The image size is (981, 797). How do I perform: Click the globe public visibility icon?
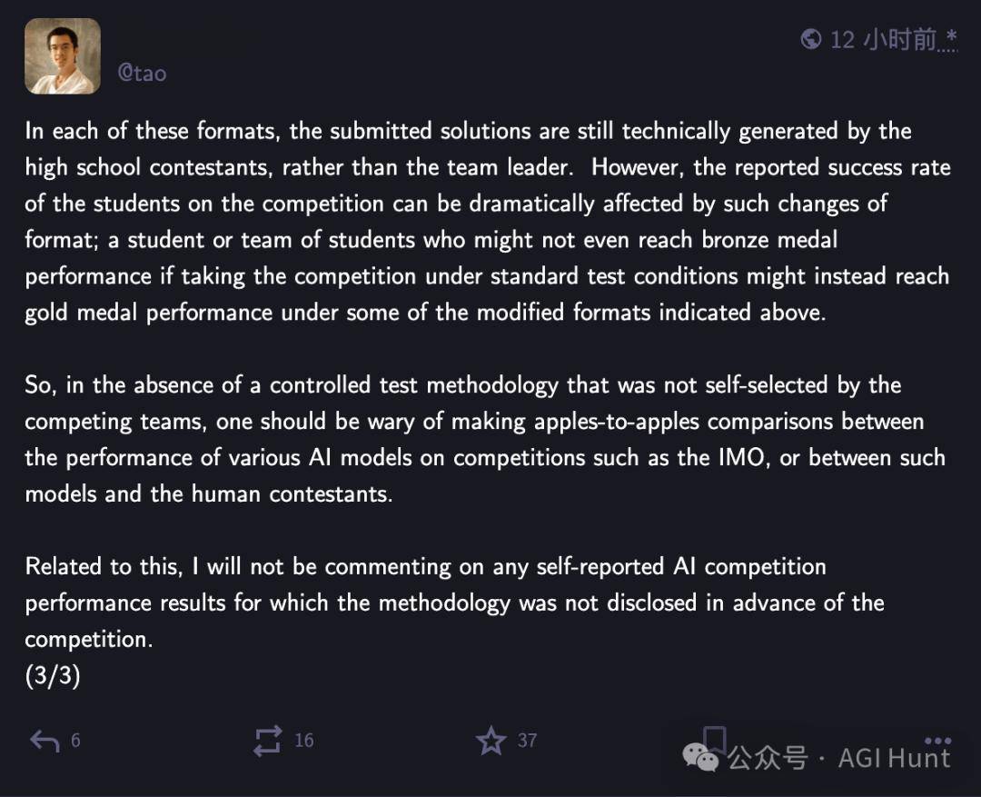[811, 39]
